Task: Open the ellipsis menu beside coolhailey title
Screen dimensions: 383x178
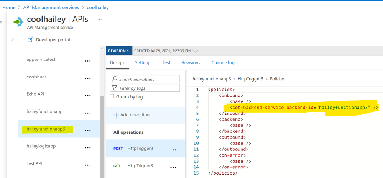Action: [99, 19]
